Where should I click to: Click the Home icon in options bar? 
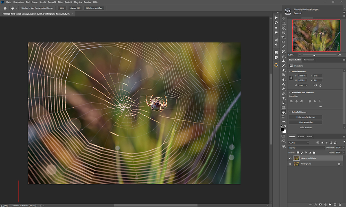click(5, 8)
